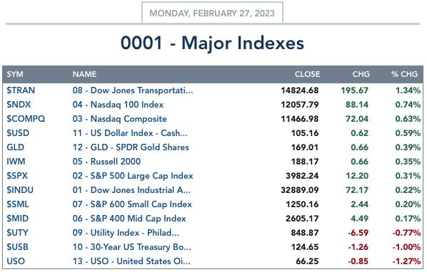The image size is (427, 272).
Task: Click GLD - SPDR Gold Shares link
Action: (131, 147)
